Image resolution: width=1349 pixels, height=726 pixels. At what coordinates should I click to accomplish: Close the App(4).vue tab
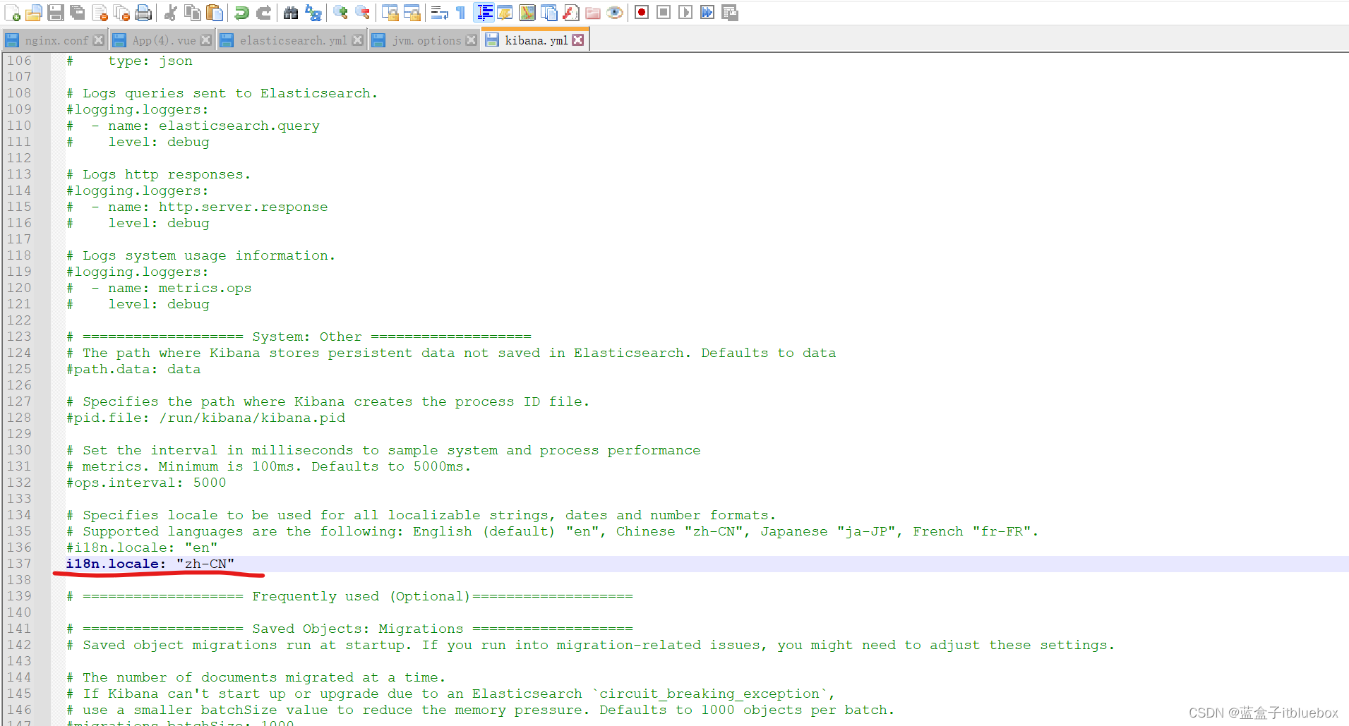(x=205, y=40)
